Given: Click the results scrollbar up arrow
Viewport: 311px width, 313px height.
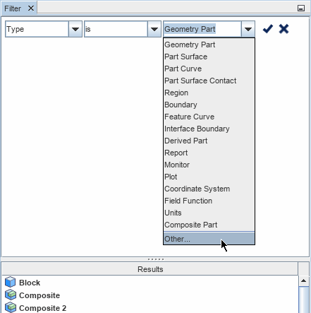Looking at the screenshot, I should [x=303, y=280].
